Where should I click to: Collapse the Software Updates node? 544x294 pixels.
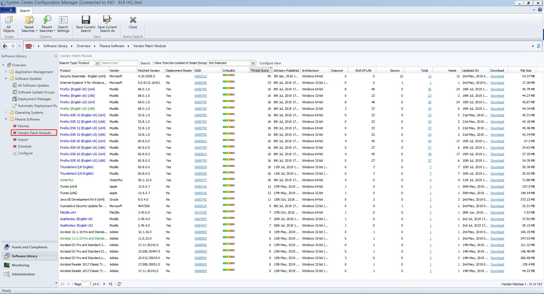(x=6, y=78)
